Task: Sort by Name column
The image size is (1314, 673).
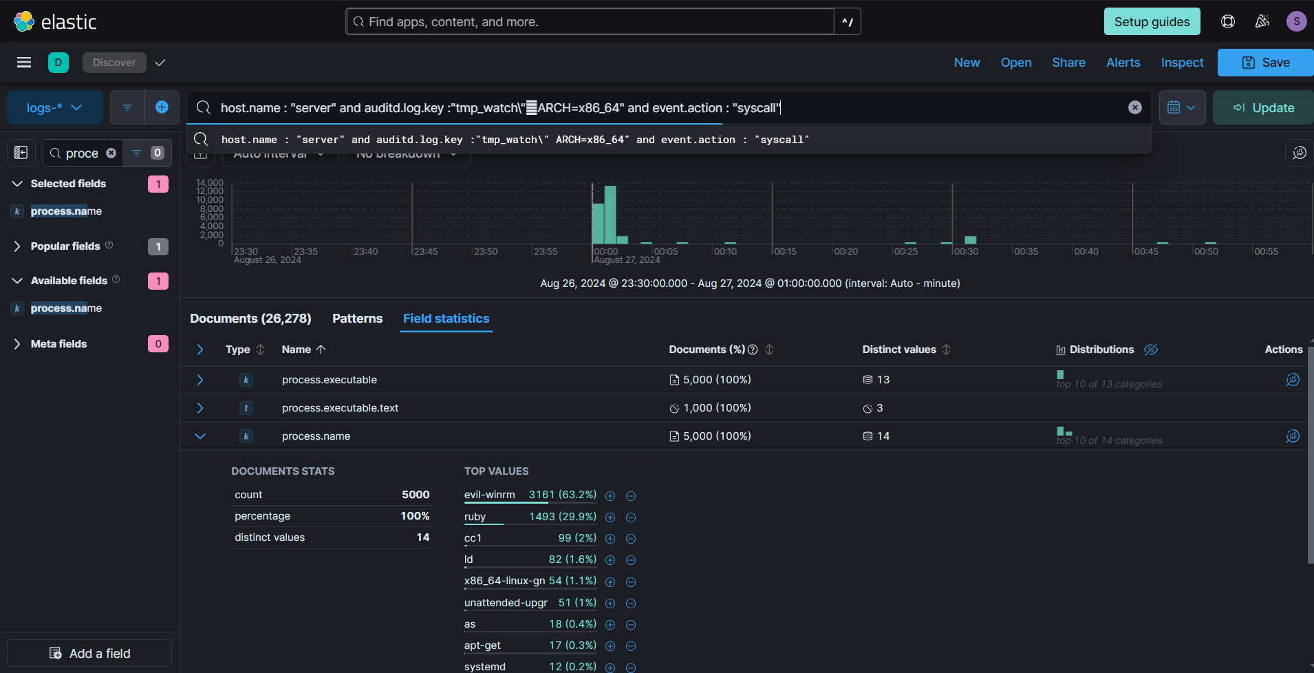Action: pos(321,350)
